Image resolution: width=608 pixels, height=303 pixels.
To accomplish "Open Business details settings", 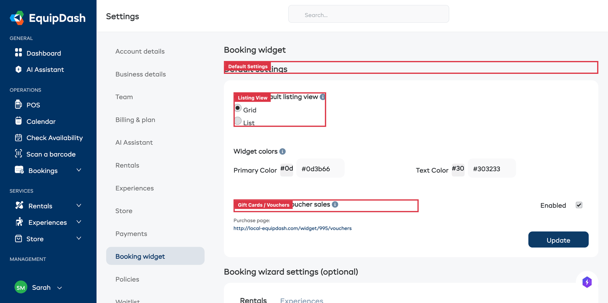I will [141, 74].
